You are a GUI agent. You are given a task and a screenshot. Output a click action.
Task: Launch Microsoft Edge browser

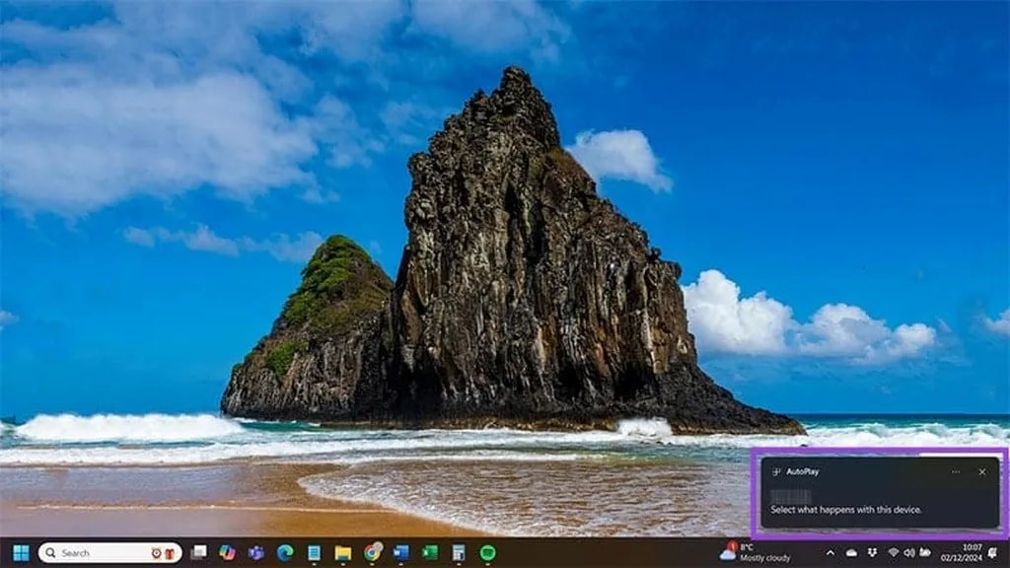click(285, 553)
